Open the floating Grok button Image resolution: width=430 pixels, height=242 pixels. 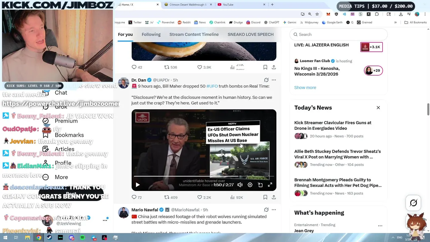[414, 203]
